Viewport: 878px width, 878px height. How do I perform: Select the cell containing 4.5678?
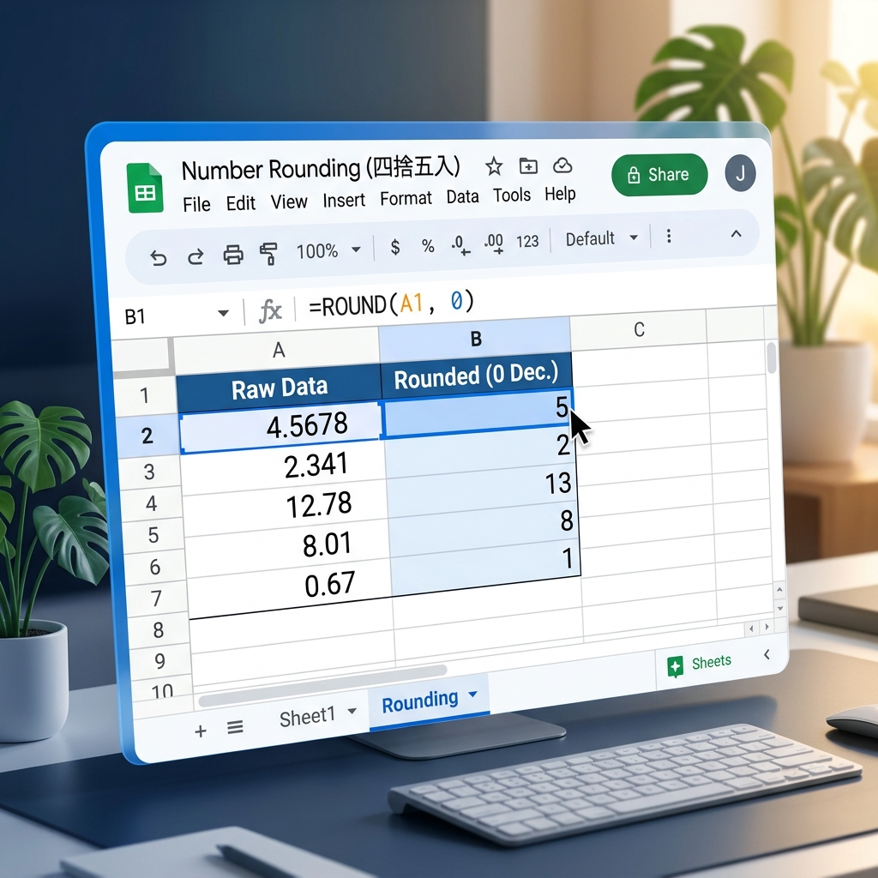tap(280, 427)
